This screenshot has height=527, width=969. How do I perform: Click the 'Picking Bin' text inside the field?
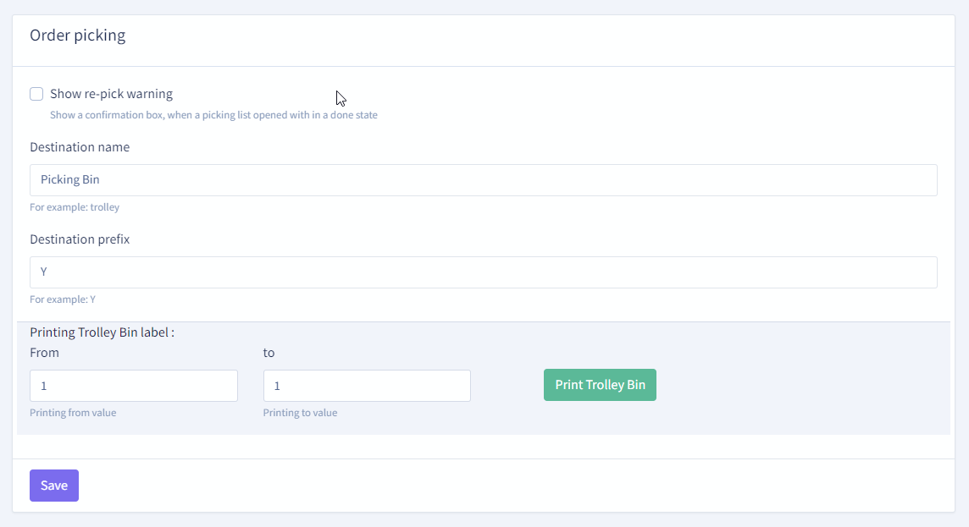[x=70, y=180]
